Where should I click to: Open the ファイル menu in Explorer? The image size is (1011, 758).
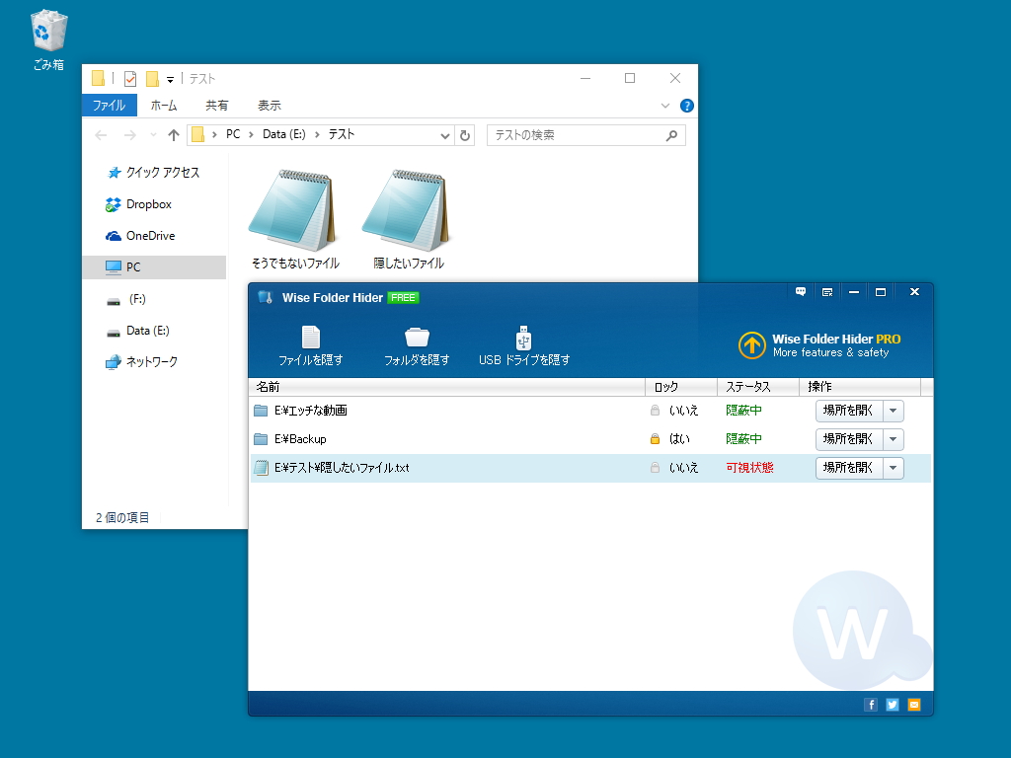[x=109, y=105]
